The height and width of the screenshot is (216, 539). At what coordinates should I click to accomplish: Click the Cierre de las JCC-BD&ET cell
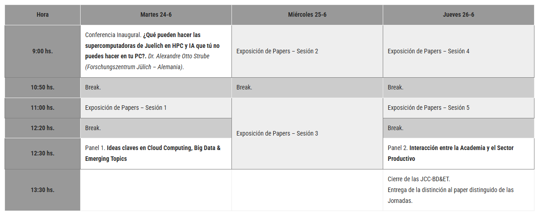[x=458, y=190]
